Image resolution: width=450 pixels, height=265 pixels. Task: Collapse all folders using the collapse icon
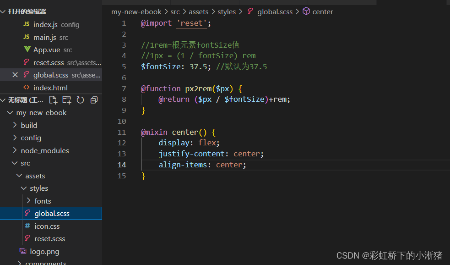click(x=94, y=100)
